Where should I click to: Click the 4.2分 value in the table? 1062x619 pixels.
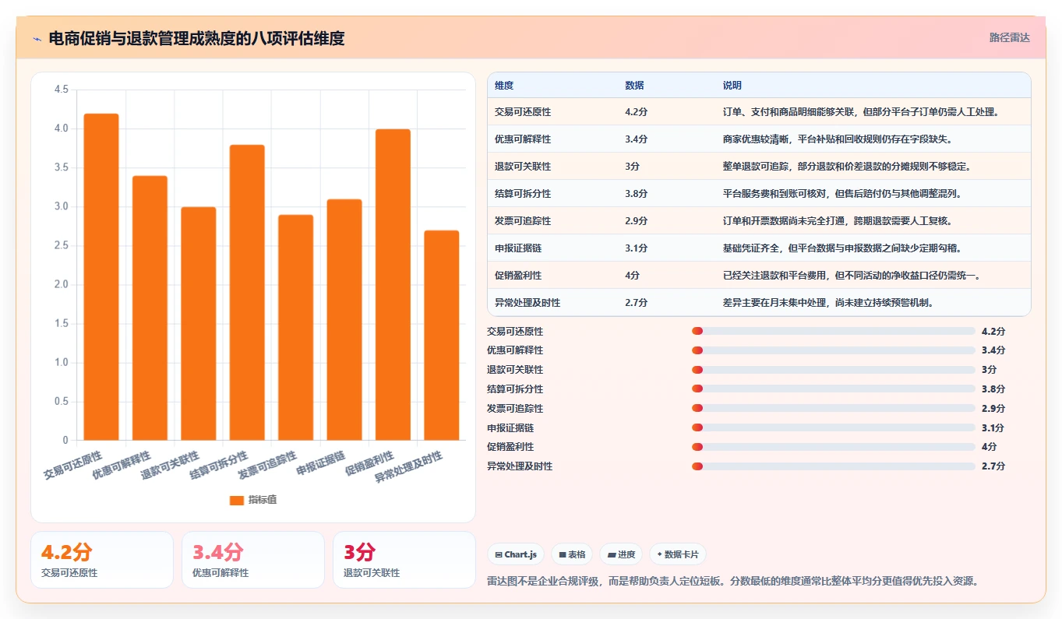coord(636,112)
